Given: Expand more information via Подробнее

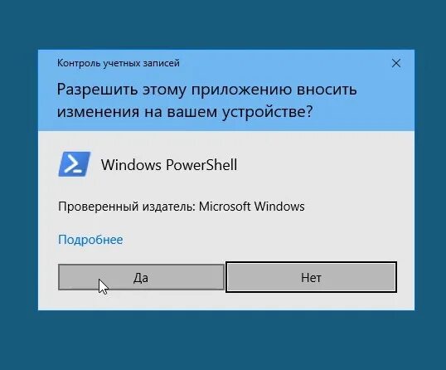Looking at the screenshot, I should pos(90,240).
